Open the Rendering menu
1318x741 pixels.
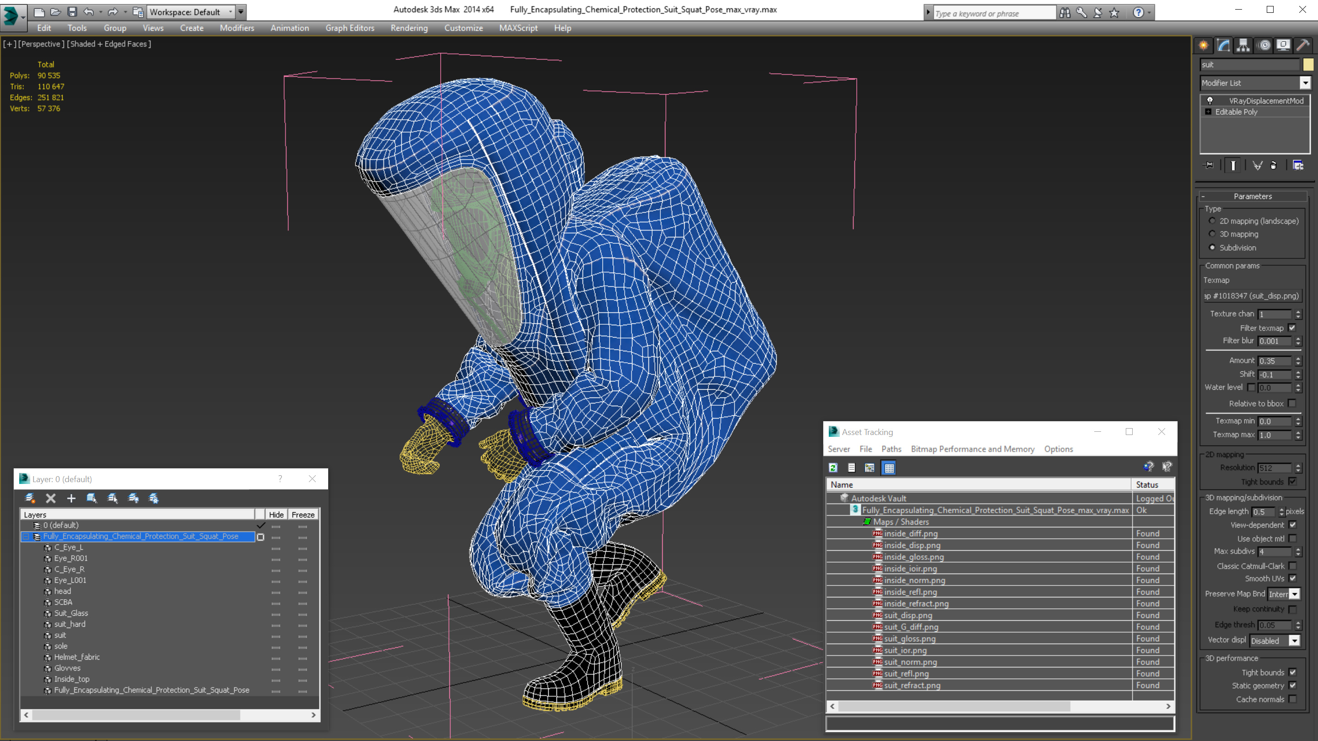(x=409, y=28)
